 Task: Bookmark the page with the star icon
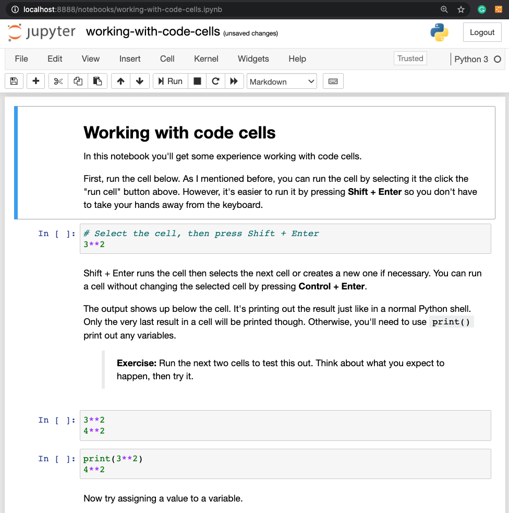tap(460, 9)
